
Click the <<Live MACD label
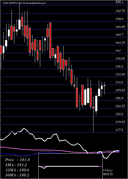[108, 172]
